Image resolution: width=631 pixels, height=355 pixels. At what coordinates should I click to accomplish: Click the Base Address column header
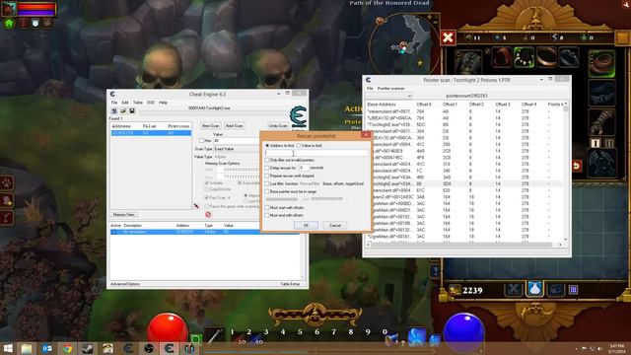(382, 105)
